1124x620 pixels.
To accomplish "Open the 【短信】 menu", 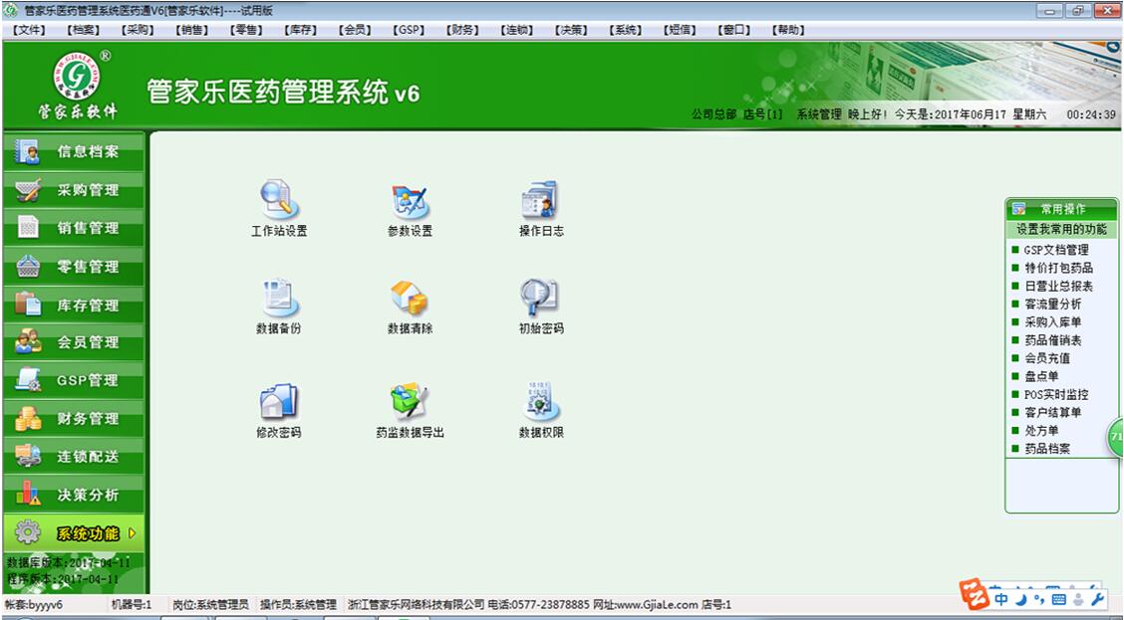I will 681,30.
